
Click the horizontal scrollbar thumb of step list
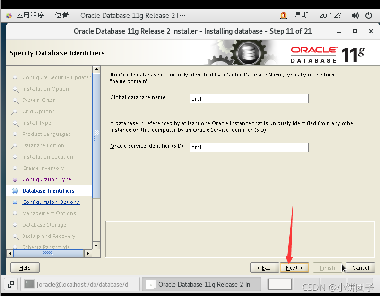48,254
